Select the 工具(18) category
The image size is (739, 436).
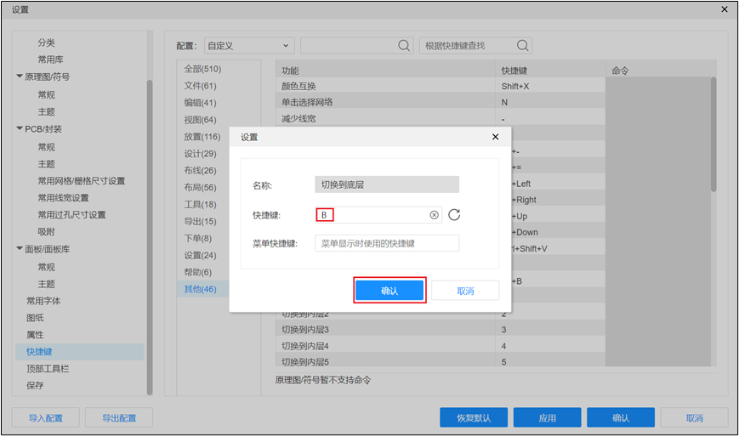(x=201, y=204)
